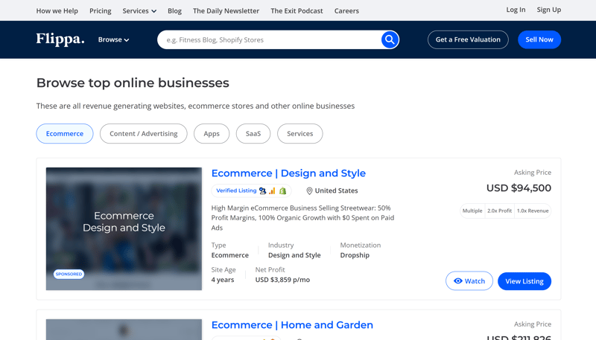This screenshot has height=340, width=596.
Task: Open the Pricing page
Action: [100, 11]
